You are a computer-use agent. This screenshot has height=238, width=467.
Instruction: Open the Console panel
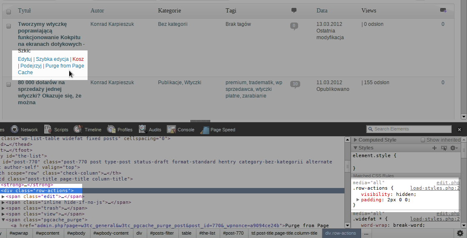[181, 130]
